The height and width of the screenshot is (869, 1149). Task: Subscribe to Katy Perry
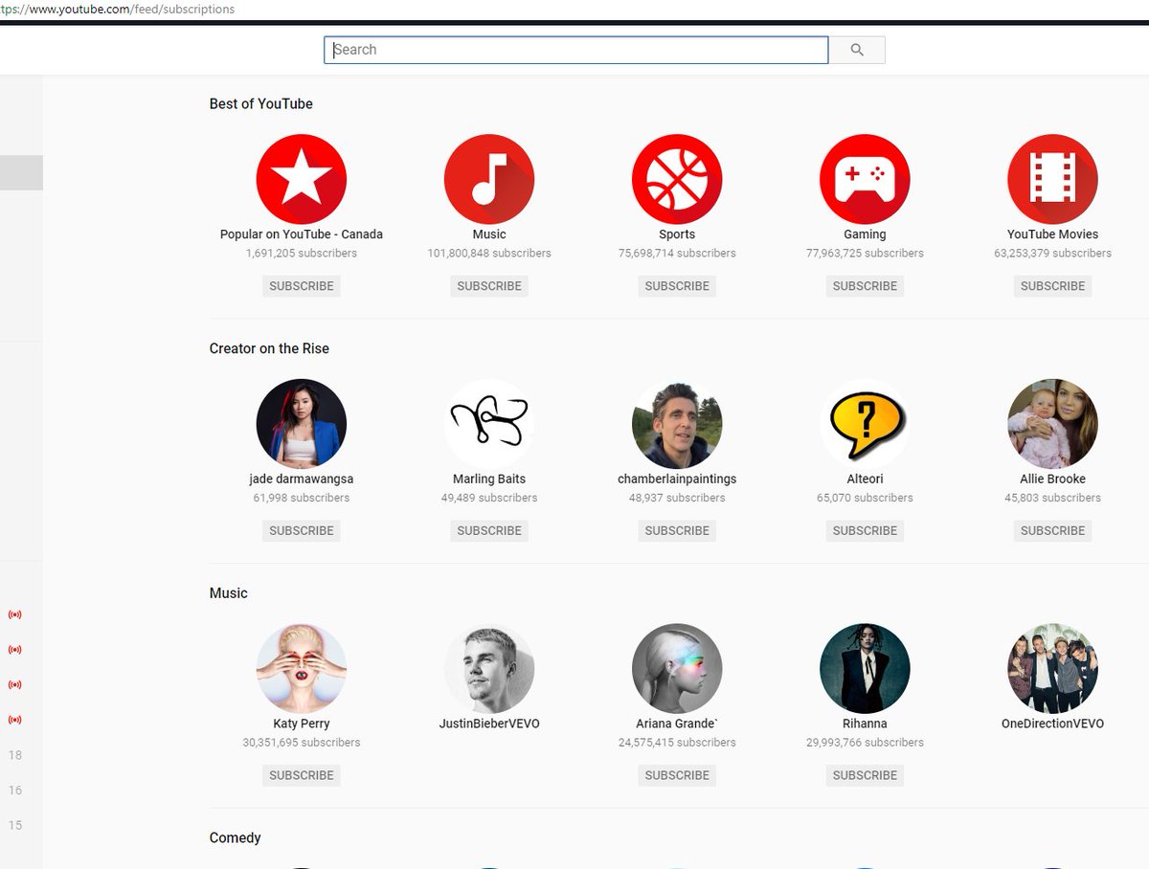point(302,776)
